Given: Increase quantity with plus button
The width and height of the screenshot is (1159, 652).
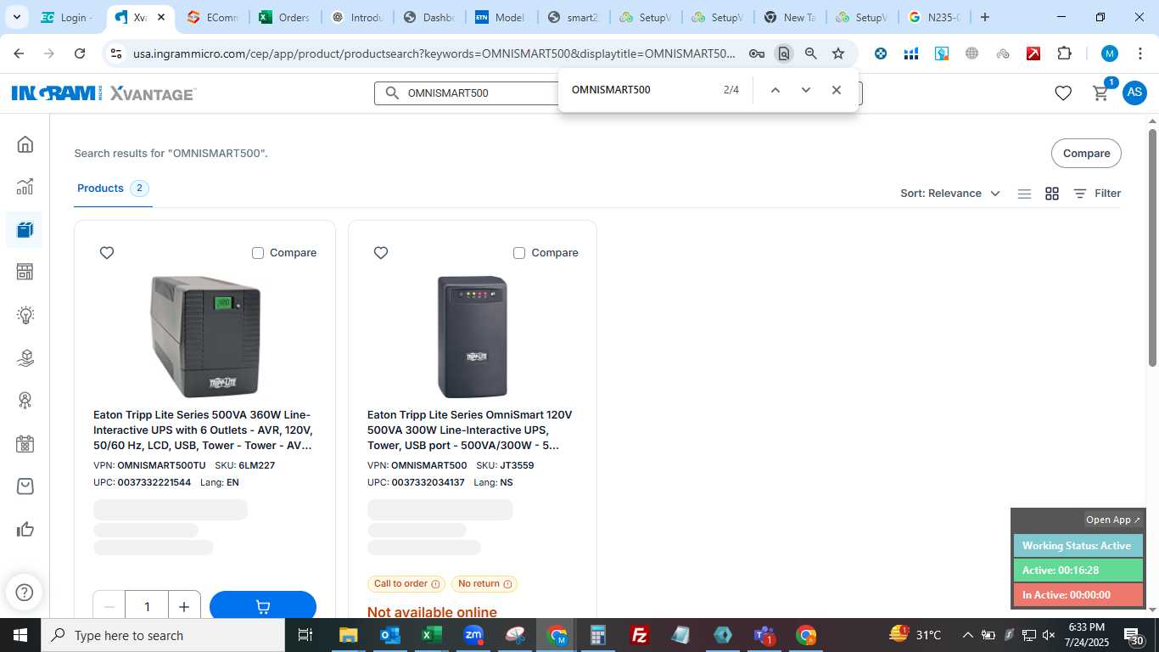Looking at the screenshot, I should pos(184,606).
